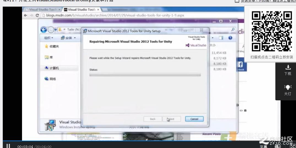Open Explorer's recent locations dropdown arrow
Screen dimensions: 296x148
coord(56,30)
